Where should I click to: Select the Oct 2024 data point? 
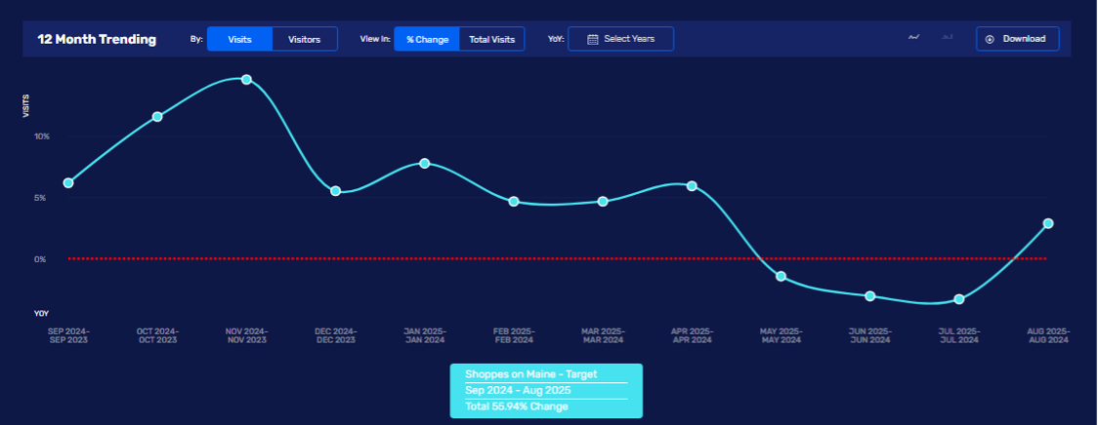[x=157, y=117]
